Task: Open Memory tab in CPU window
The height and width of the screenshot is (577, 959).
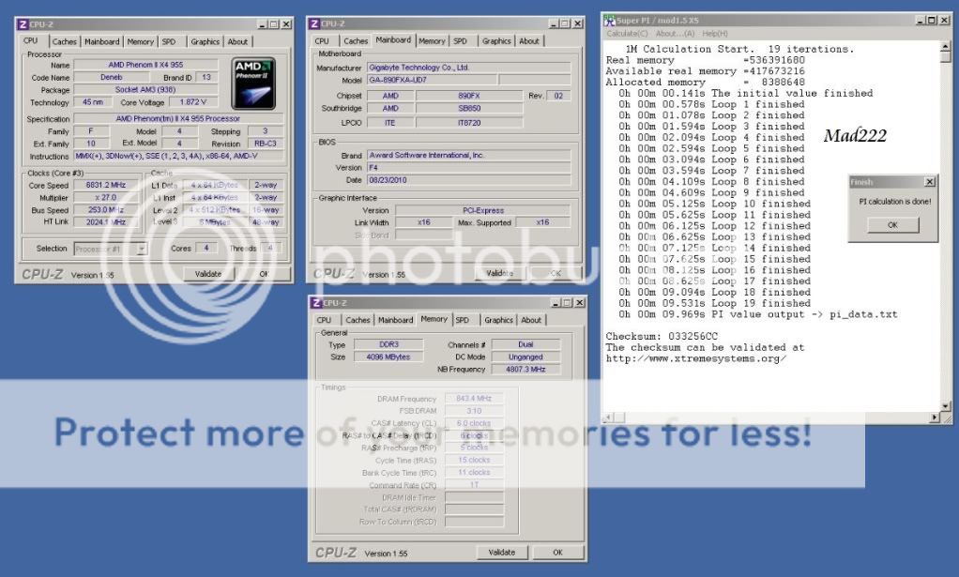Action: pyautogui.click(x=140, y=41)
